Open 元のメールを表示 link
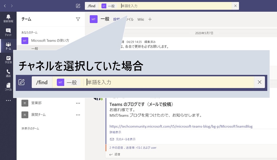 (x=126, y=139)
